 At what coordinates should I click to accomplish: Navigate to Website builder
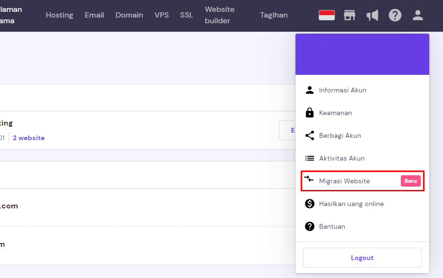click(x=220, y=15)
